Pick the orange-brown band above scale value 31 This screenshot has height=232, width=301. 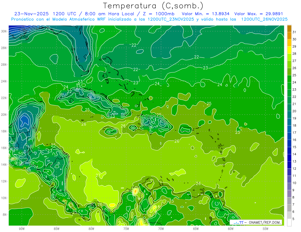coord(289,29)
